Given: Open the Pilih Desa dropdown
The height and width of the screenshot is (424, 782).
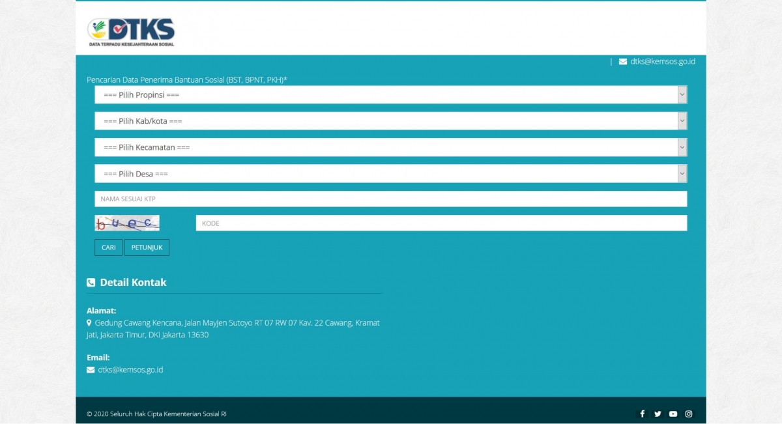Looking at the screenshot, I should (x=390, y=174).
